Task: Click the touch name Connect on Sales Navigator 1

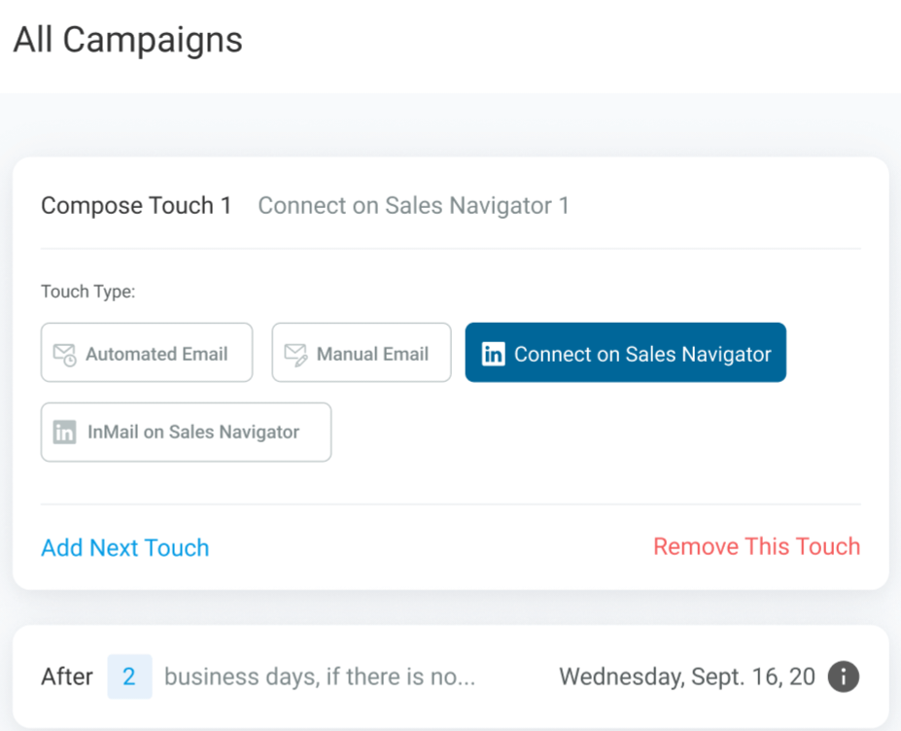Action: (x=414, y=205)
